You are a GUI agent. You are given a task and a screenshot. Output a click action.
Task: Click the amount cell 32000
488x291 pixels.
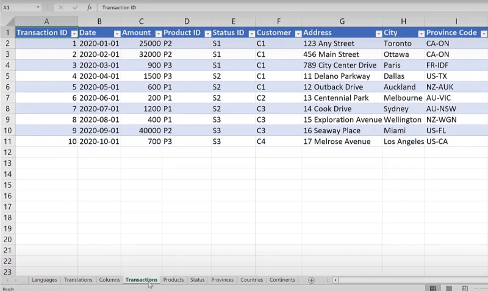[142, 54]
